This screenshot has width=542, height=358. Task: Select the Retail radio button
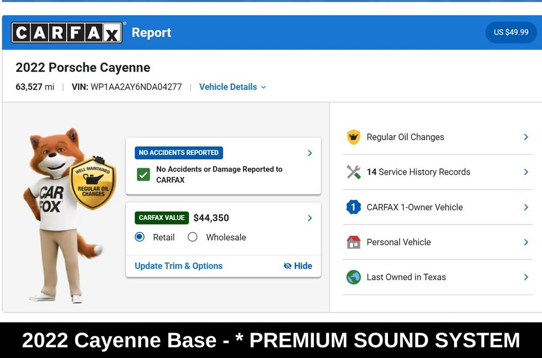point(140,237)
